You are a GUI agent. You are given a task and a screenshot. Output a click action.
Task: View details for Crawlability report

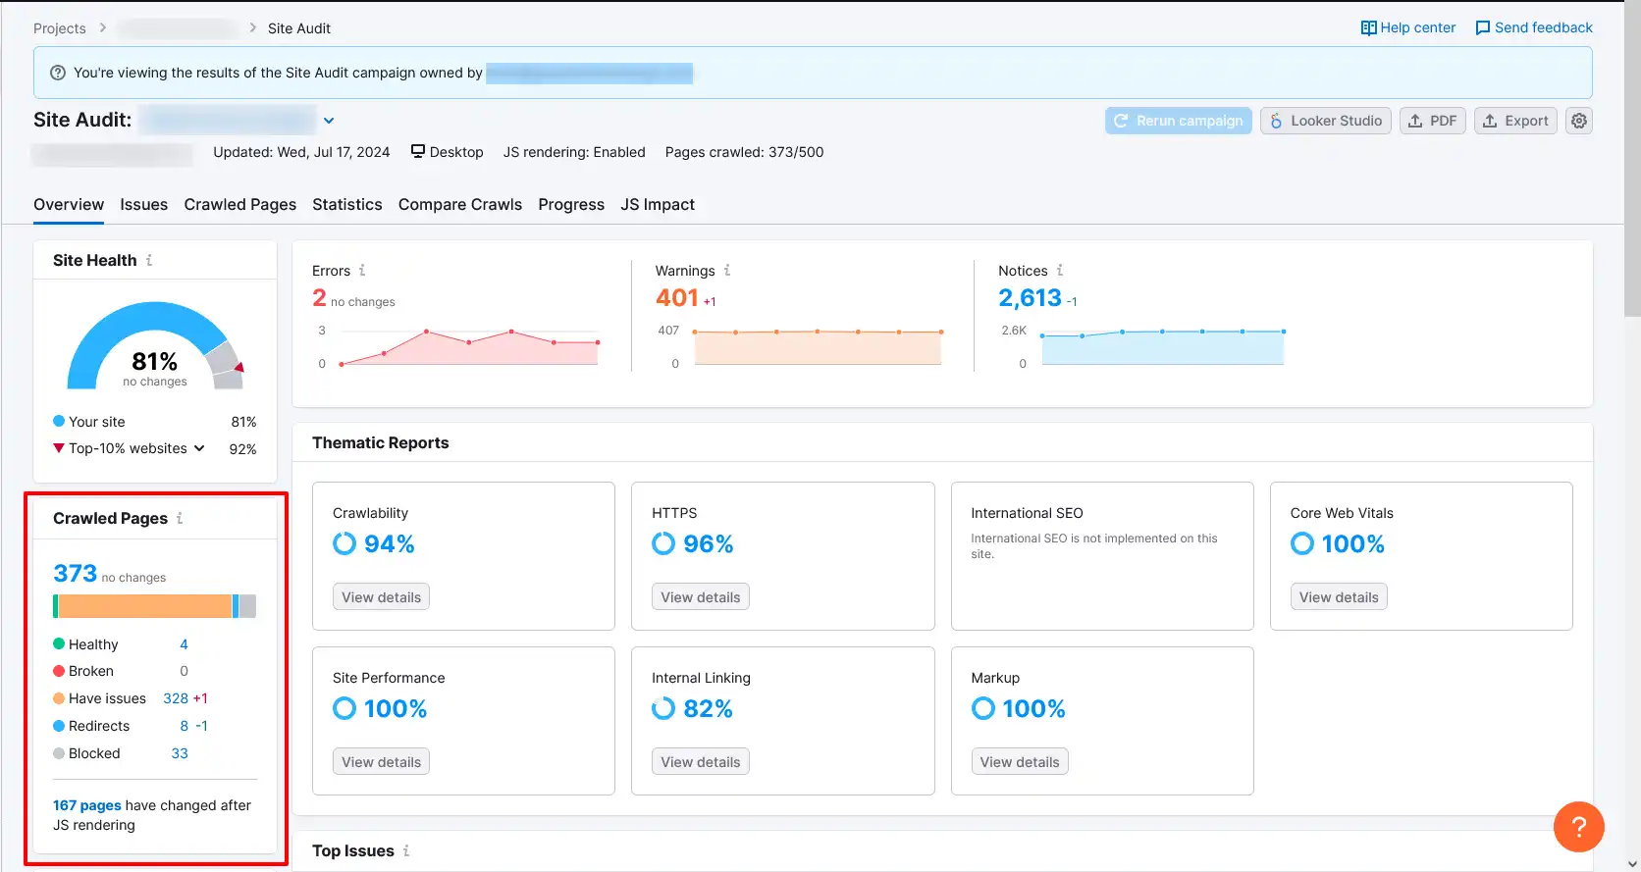point(381,597)
